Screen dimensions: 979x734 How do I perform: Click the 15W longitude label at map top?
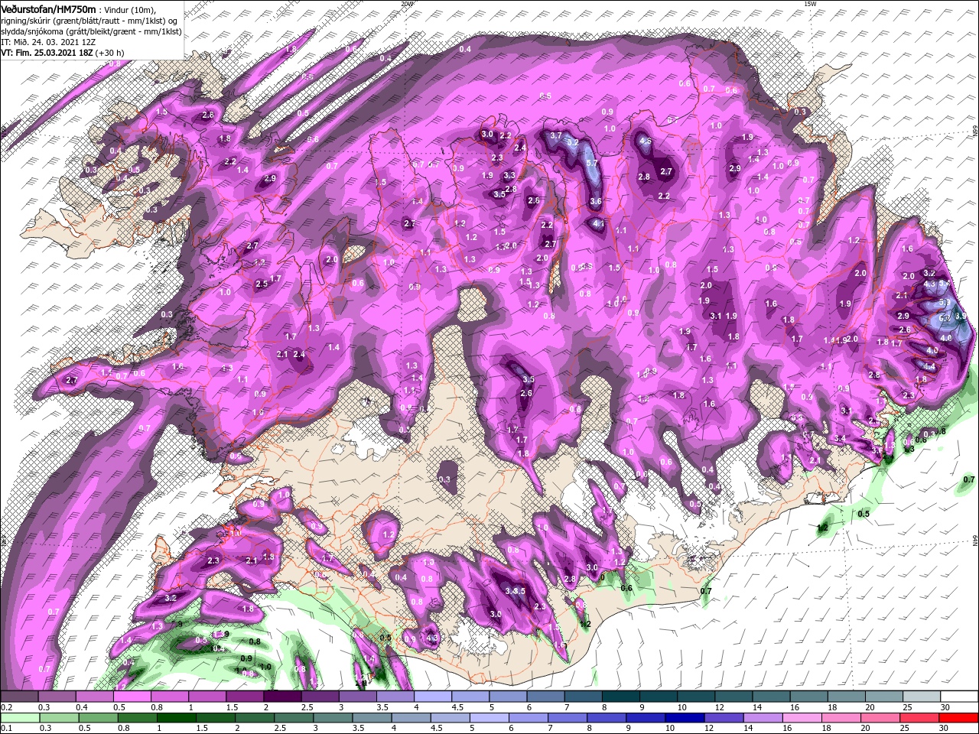pyautogui.click(x=810, y=4)
